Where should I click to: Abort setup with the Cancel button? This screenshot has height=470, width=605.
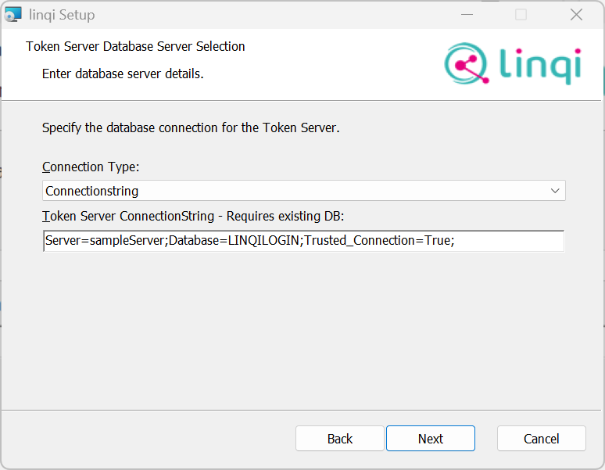pyautogui.click(x=542, y=439)
